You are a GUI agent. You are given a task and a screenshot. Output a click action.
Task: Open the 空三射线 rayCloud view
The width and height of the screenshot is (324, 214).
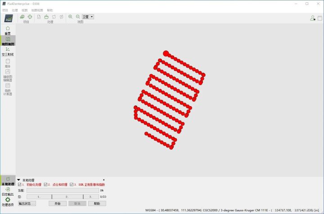(x=8, y=52)
